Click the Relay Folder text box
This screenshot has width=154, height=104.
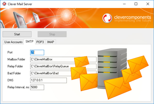click(x=63, y=66)
